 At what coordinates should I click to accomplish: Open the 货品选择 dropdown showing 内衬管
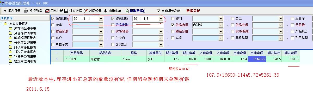tap(221, 25)
